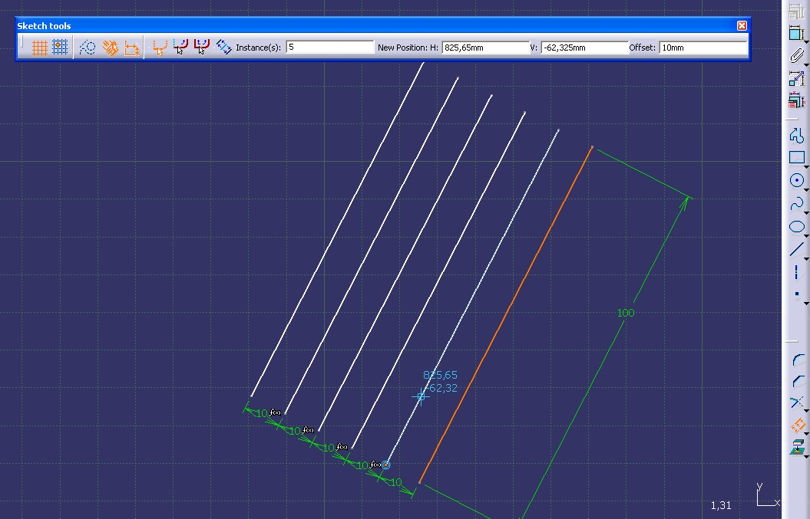Select Tangent Propagation offset mode
Viewport: 810px width, 519px height.
[x=180, y=47]
